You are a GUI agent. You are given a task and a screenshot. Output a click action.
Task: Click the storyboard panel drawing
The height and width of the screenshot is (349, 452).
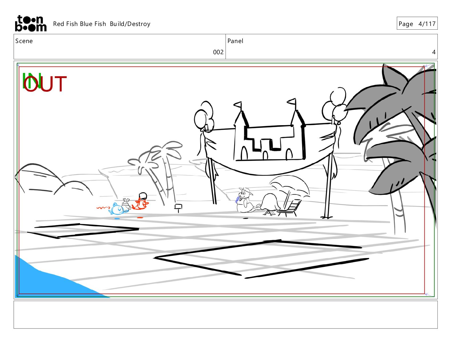pyautogui.click(x=225, y=180)
